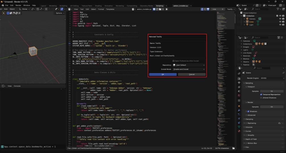The height and width of the screenshot is (153, 286).
Task: Open the File menu
Action: click(x=7, y=5)
